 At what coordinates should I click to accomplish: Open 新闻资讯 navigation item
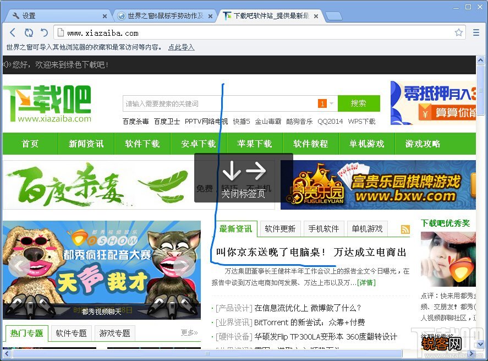coord(86,144)
